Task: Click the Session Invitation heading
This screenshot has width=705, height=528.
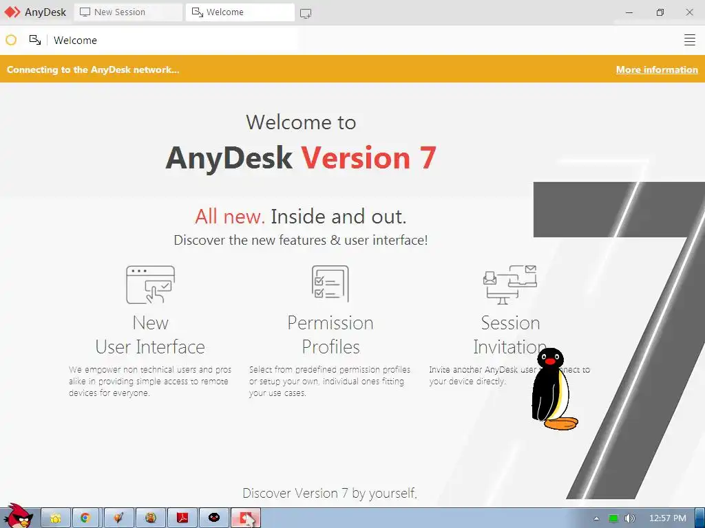Action: coord(510,335)
